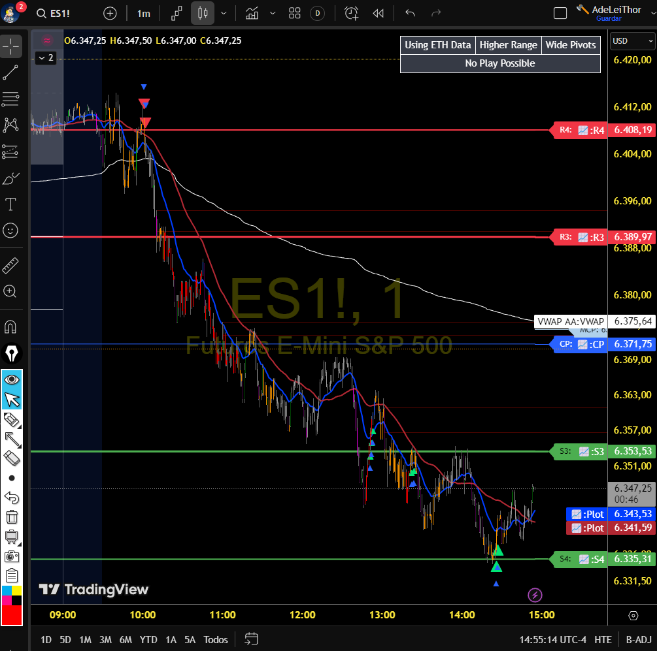This screenshot has width=657, height=651.
Task: Take a chart snapshot with the camera icon
Action: click(x=12, y=556)
